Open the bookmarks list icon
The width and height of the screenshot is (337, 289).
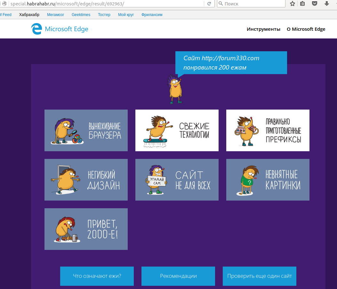click(x=302, y=4)
